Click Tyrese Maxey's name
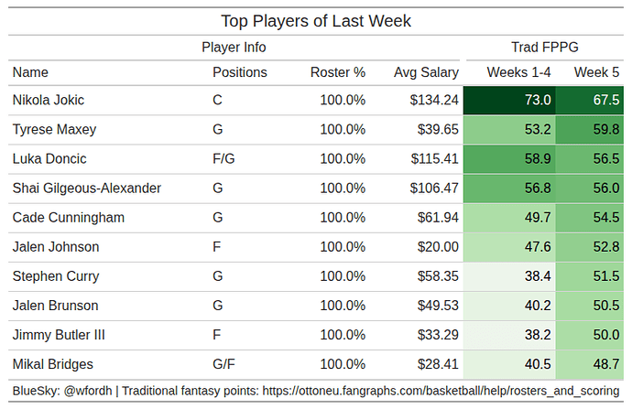Image resolution: width=632 pixels, height=409 pixels. click(54, 130)
